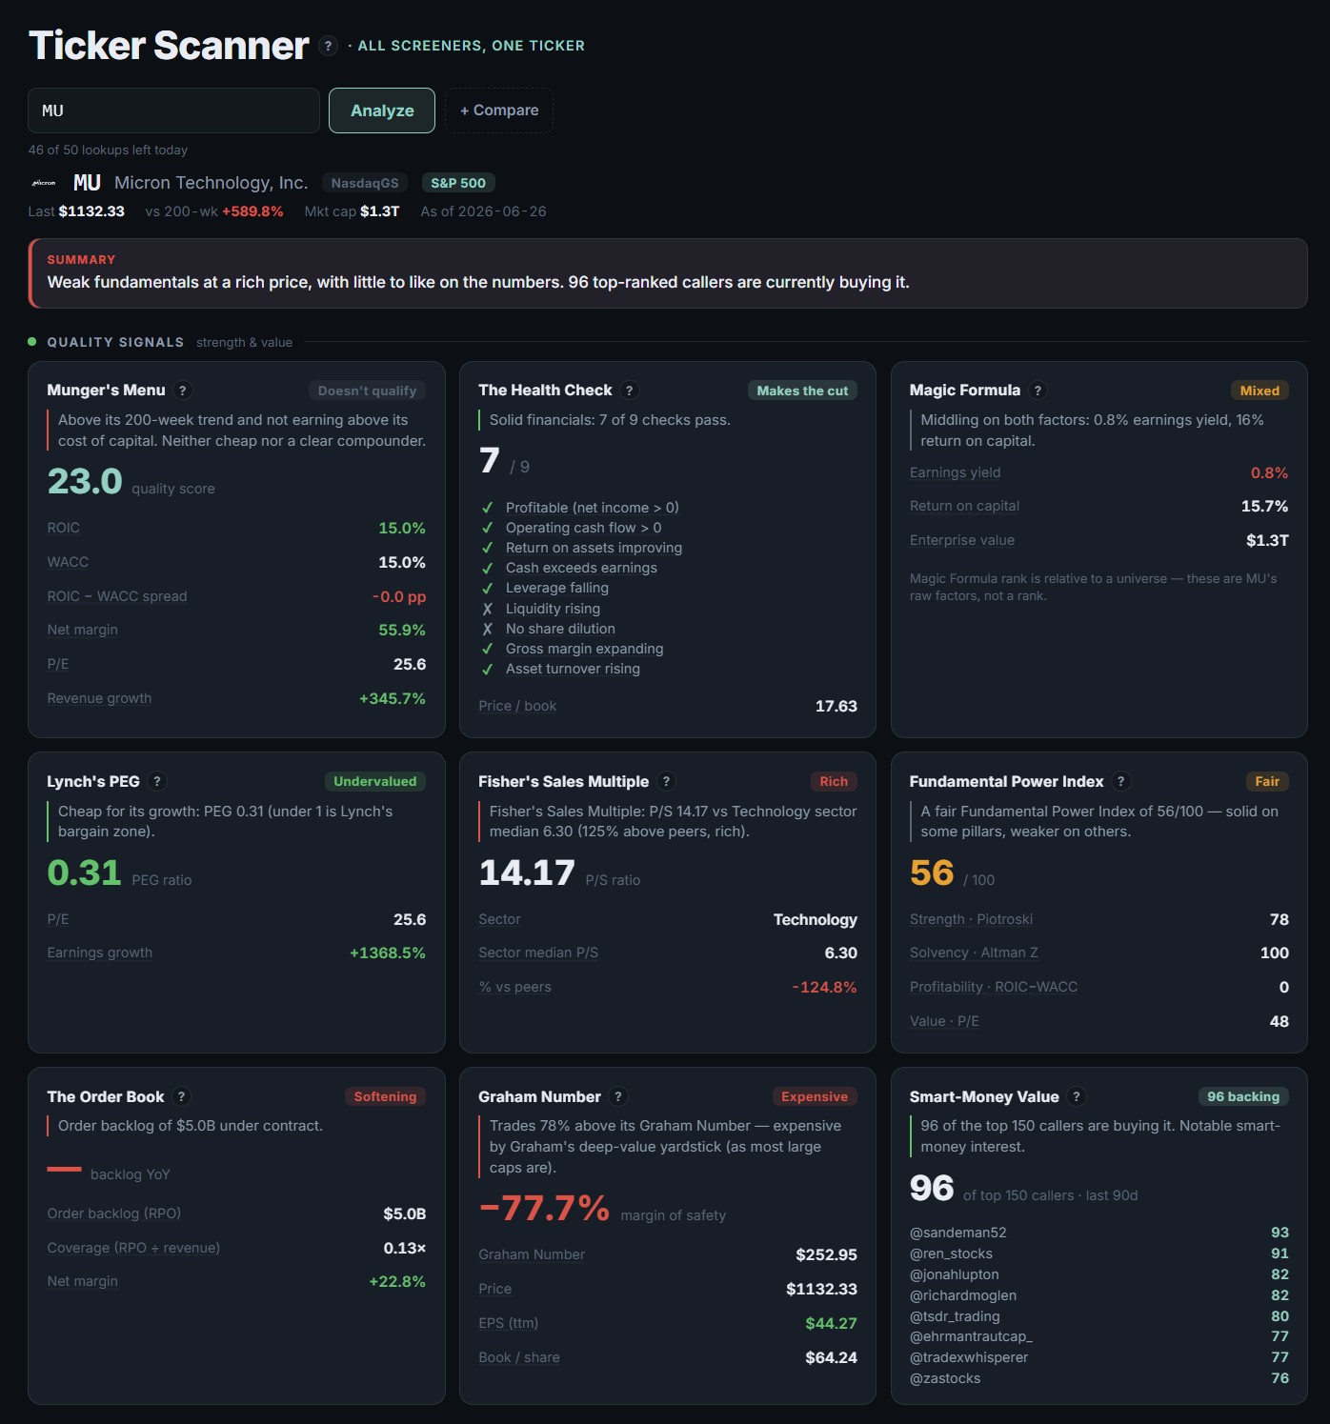1330x1424 pixels.
Task: Click the Analyze button
Action: click(x=382, y=110)
